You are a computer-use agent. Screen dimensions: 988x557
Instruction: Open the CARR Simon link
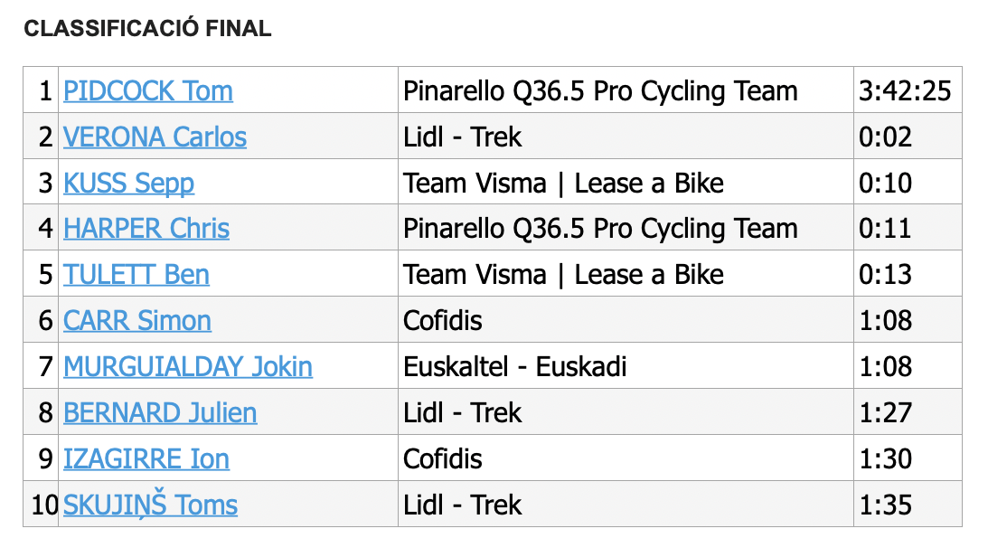point(137,320)
